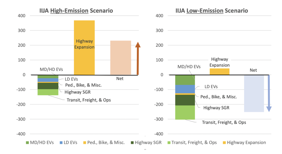The image size is (282, 154).
Task: Click 'Transit, Freight, & Ops' label in Low-Emission chart
Action: point(224,122)
